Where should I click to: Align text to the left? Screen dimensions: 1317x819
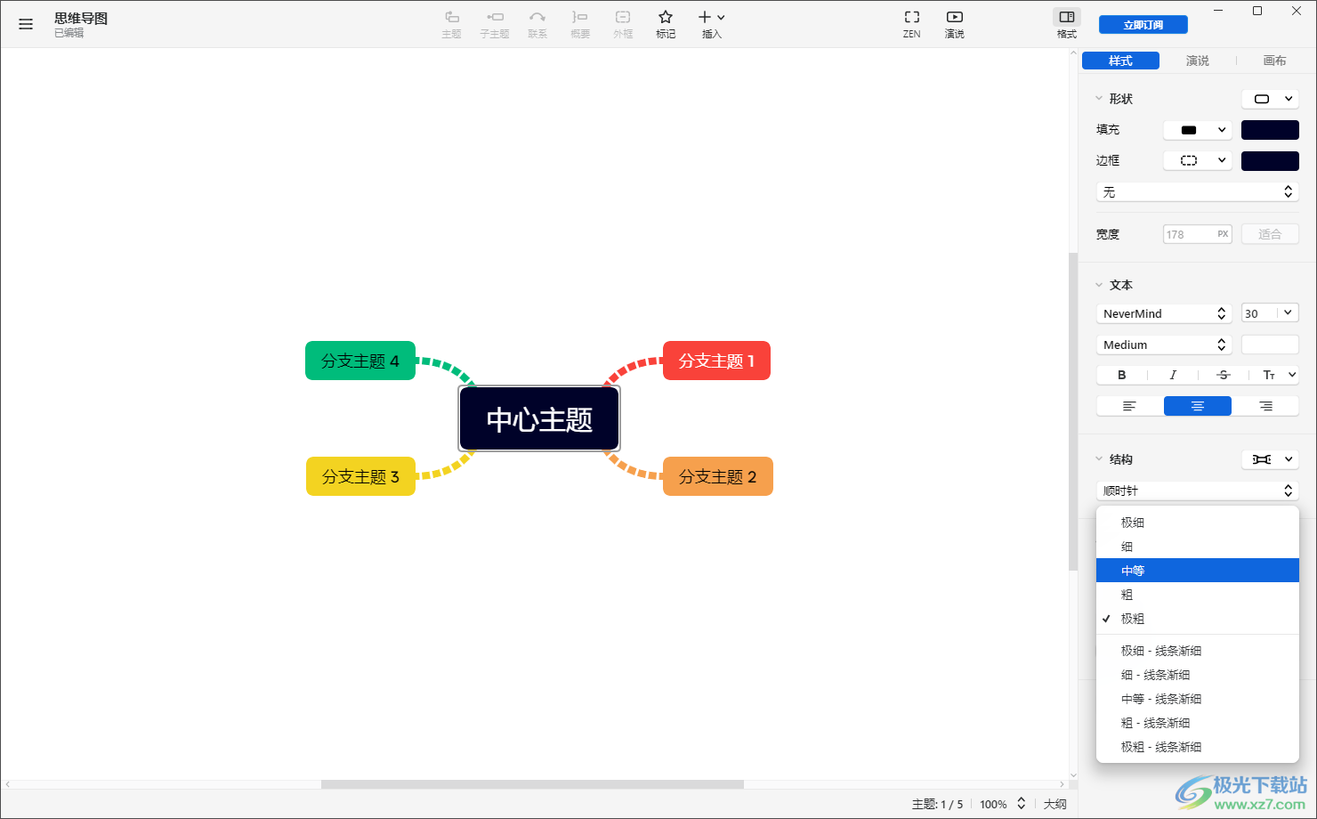[x=1130, y=406]
